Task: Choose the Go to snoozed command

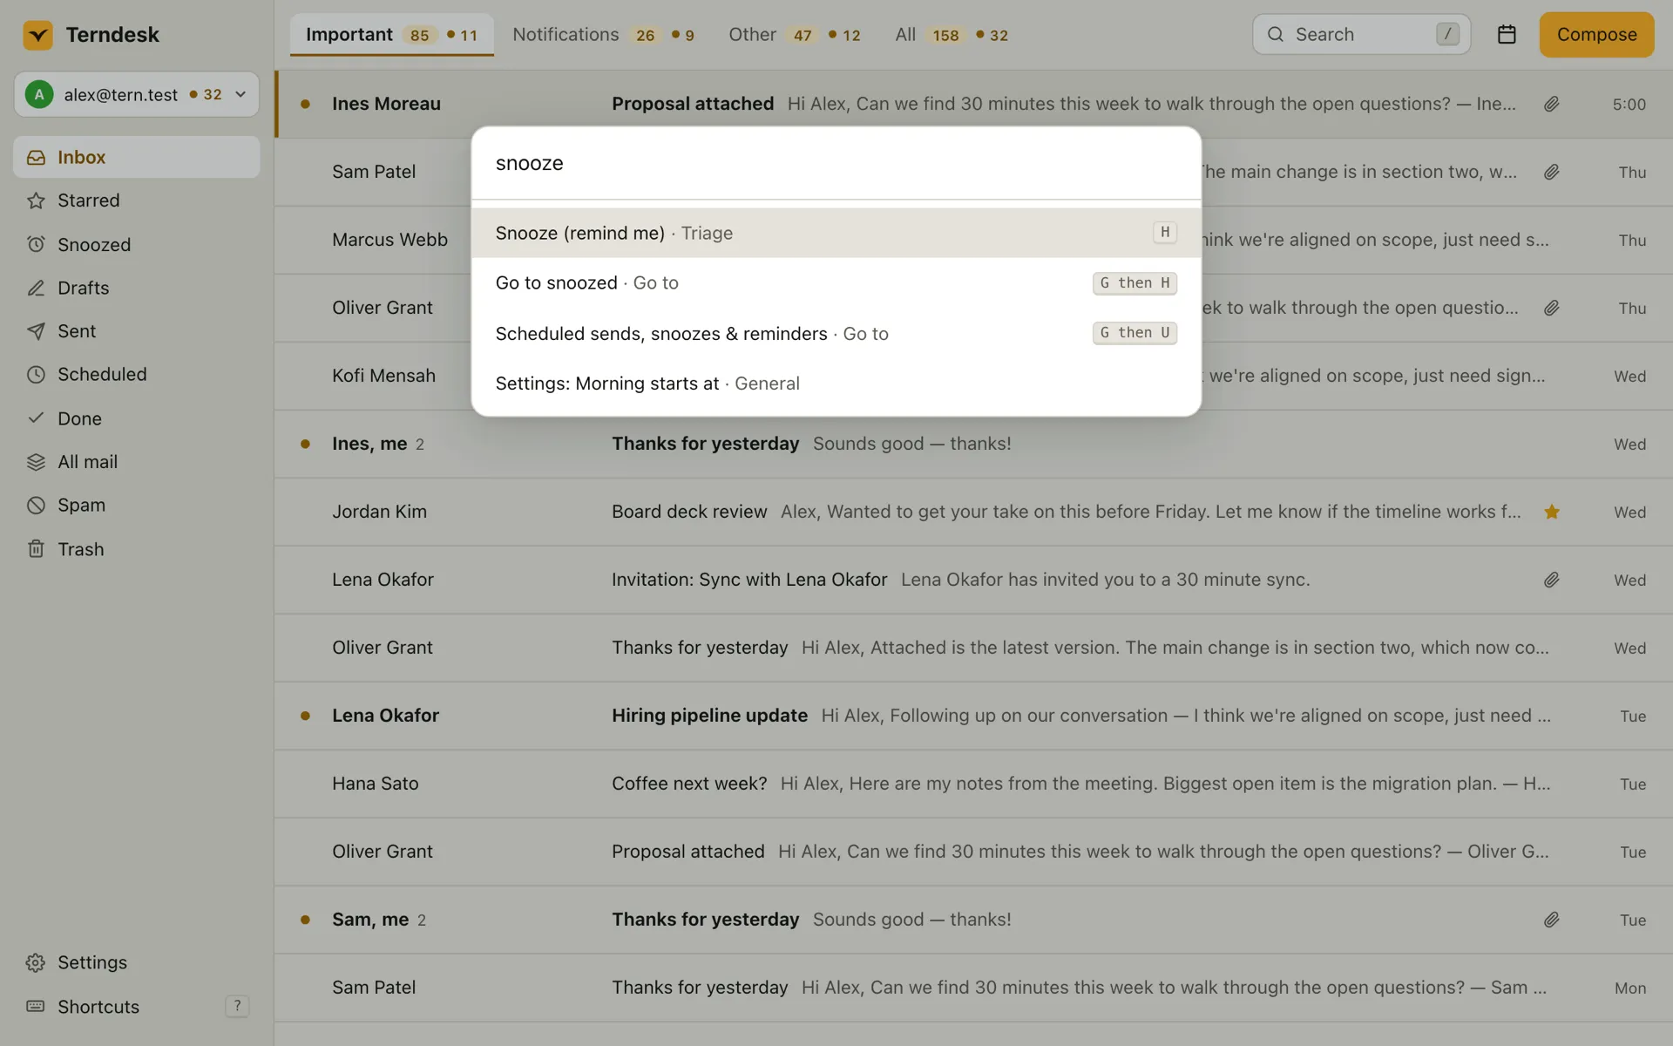Action: (x=836, y=283)
